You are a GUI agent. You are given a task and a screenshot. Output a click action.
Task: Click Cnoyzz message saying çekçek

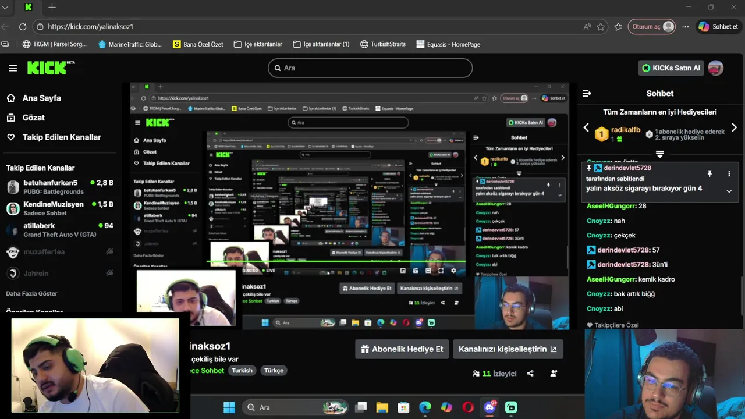pos(611,235)
